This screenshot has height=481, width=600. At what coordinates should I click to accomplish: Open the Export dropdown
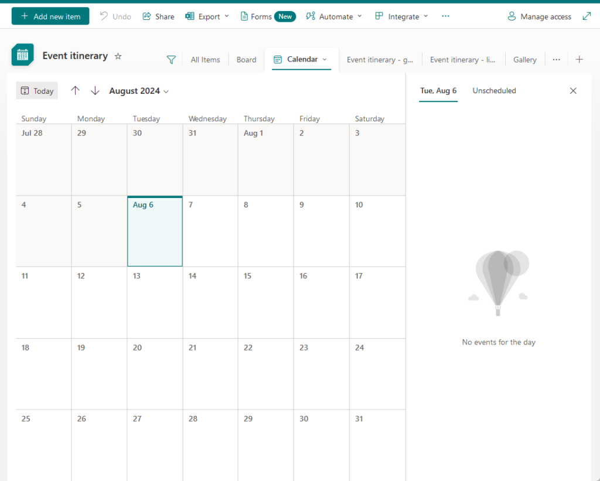pyautogui.click(x=207, y=16)
